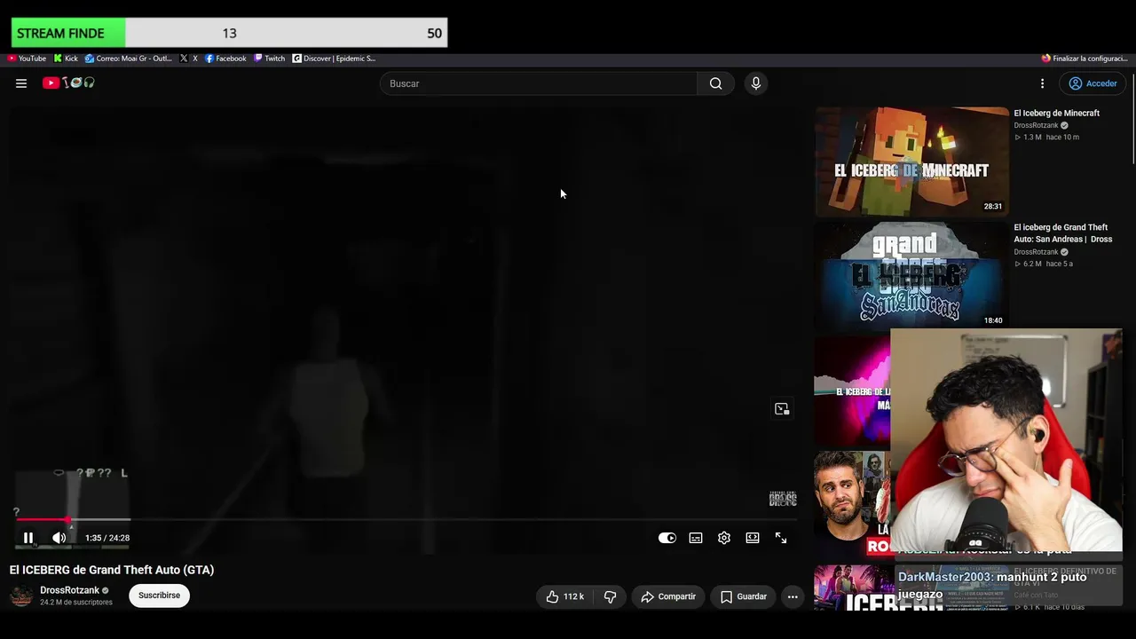The height and width of the screenshot is (639, 1136).
Task: Open the bearded man video thumbnail in recommendations
Action: (x=853, y=502)
